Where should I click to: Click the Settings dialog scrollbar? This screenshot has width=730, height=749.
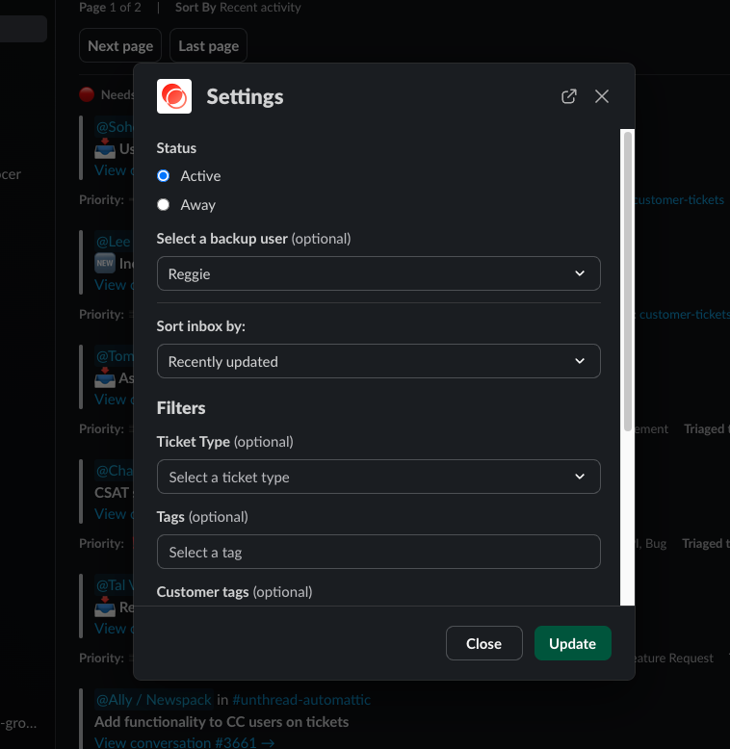coord(628,279)
